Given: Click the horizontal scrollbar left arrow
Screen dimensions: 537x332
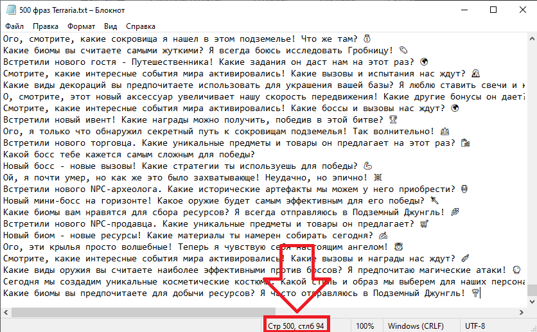Looking at the screenshot, I should click(6, 312).
